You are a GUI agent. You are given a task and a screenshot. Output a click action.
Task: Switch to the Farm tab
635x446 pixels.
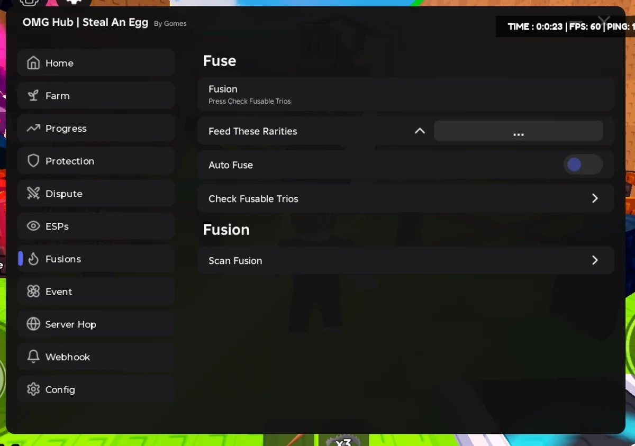point(96,96)
